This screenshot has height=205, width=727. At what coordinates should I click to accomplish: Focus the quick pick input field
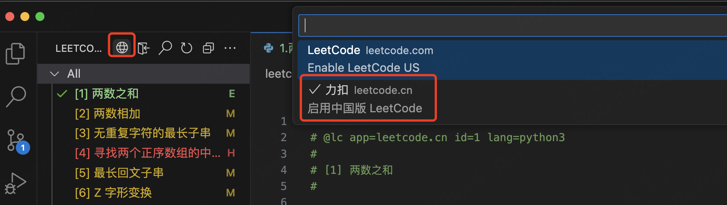coord(513,26)
